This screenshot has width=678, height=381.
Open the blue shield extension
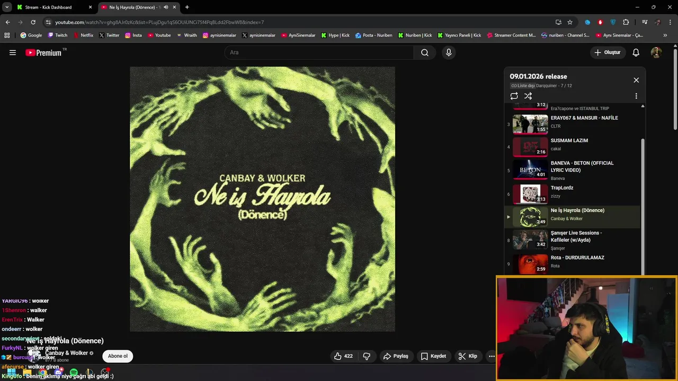(613, 22)
